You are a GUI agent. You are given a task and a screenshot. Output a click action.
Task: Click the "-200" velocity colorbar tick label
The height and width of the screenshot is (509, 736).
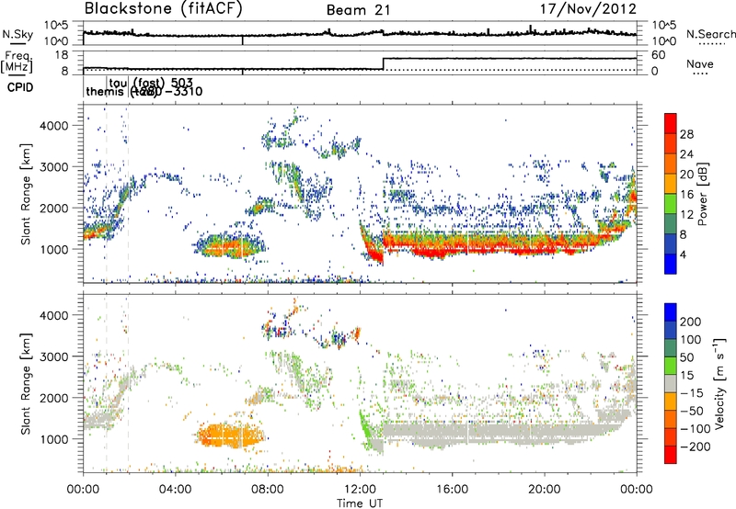coord(696,447)
